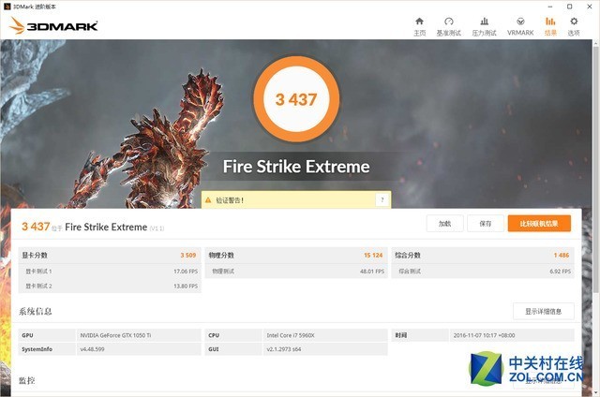Click the 验证警告! warning bar
The image size is (600, 397).
click(x=296, y=199)
